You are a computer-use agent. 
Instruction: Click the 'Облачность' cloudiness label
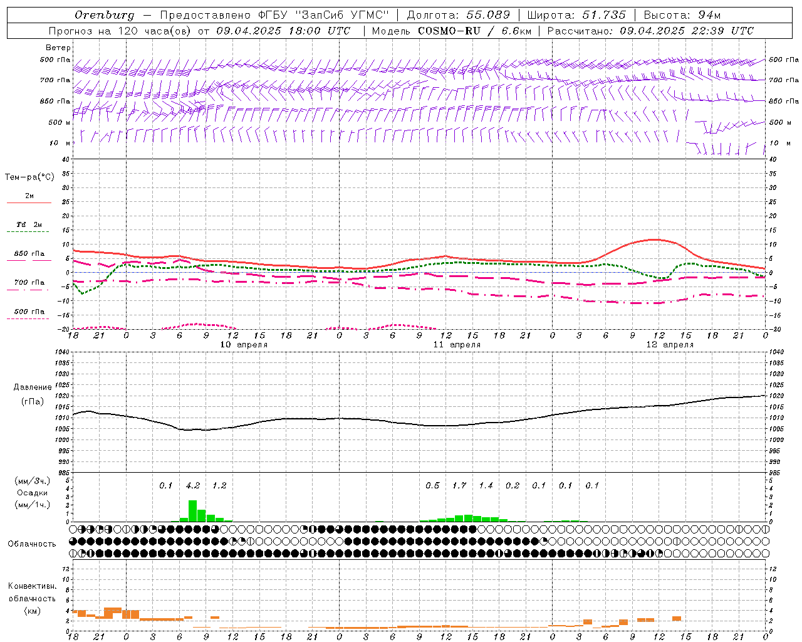pos(32,544)
